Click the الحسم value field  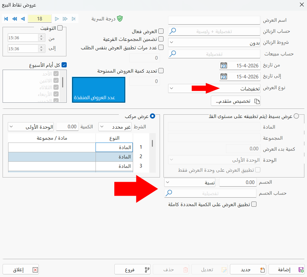[x=238, y=182]
